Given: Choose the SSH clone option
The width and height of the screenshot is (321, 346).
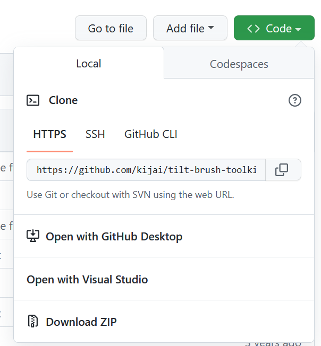Looking at the screenshot, I should 95,134.
